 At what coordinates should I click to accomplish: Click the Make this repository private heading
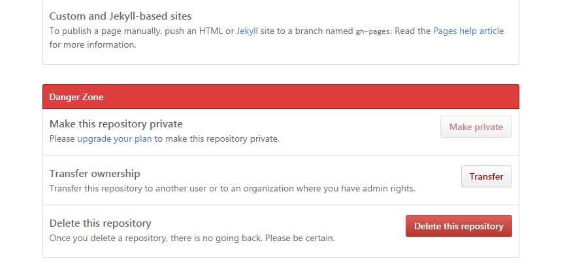[x=116, y=123]
